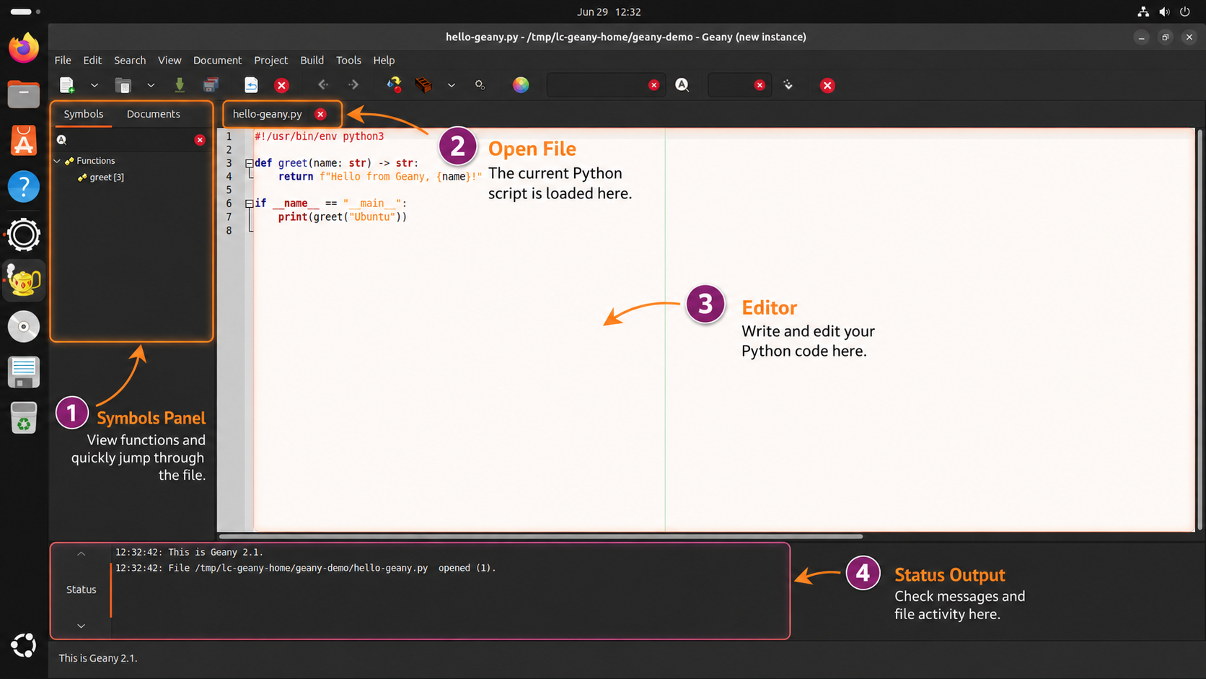Open the Document menu
This screenshot has width=1206, height=679.
point(217,60)
